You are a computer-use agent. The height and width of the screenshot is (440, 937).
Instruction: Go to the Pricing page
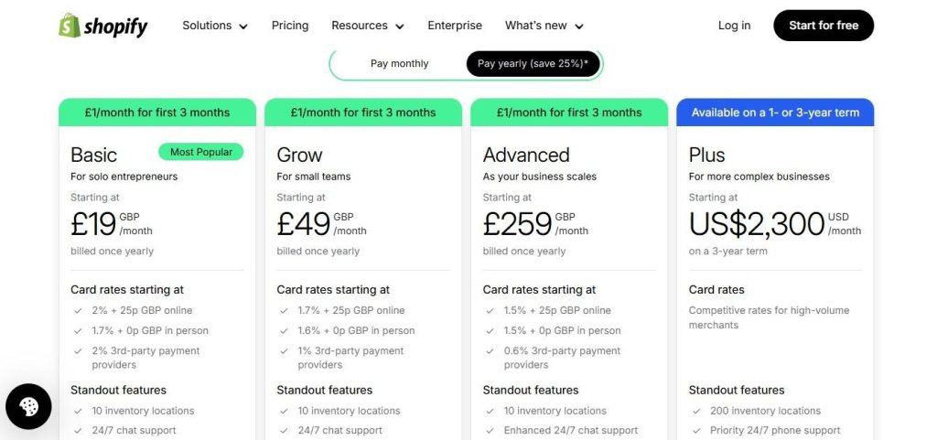pos(290,26)
